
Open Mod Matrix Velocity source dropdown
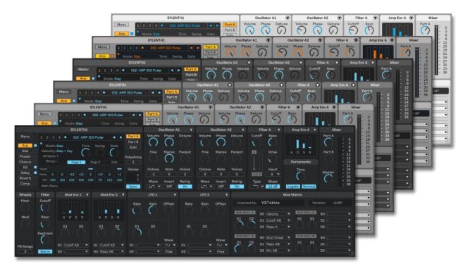pyautogui.click(x=278, y=214)
